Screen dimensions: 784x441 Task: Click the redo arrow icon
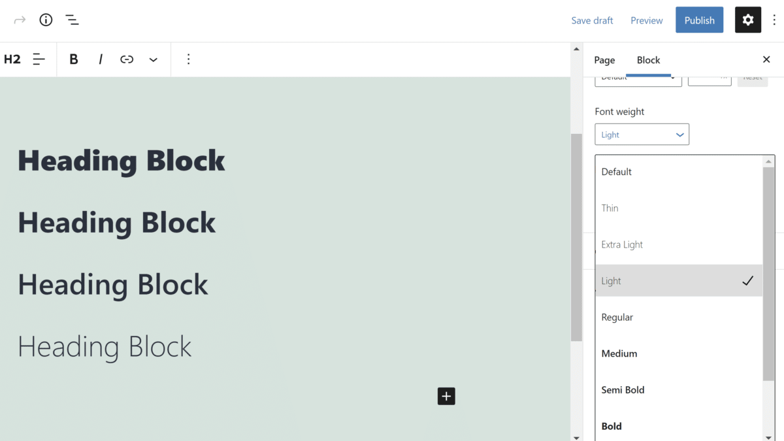[20, 20]
